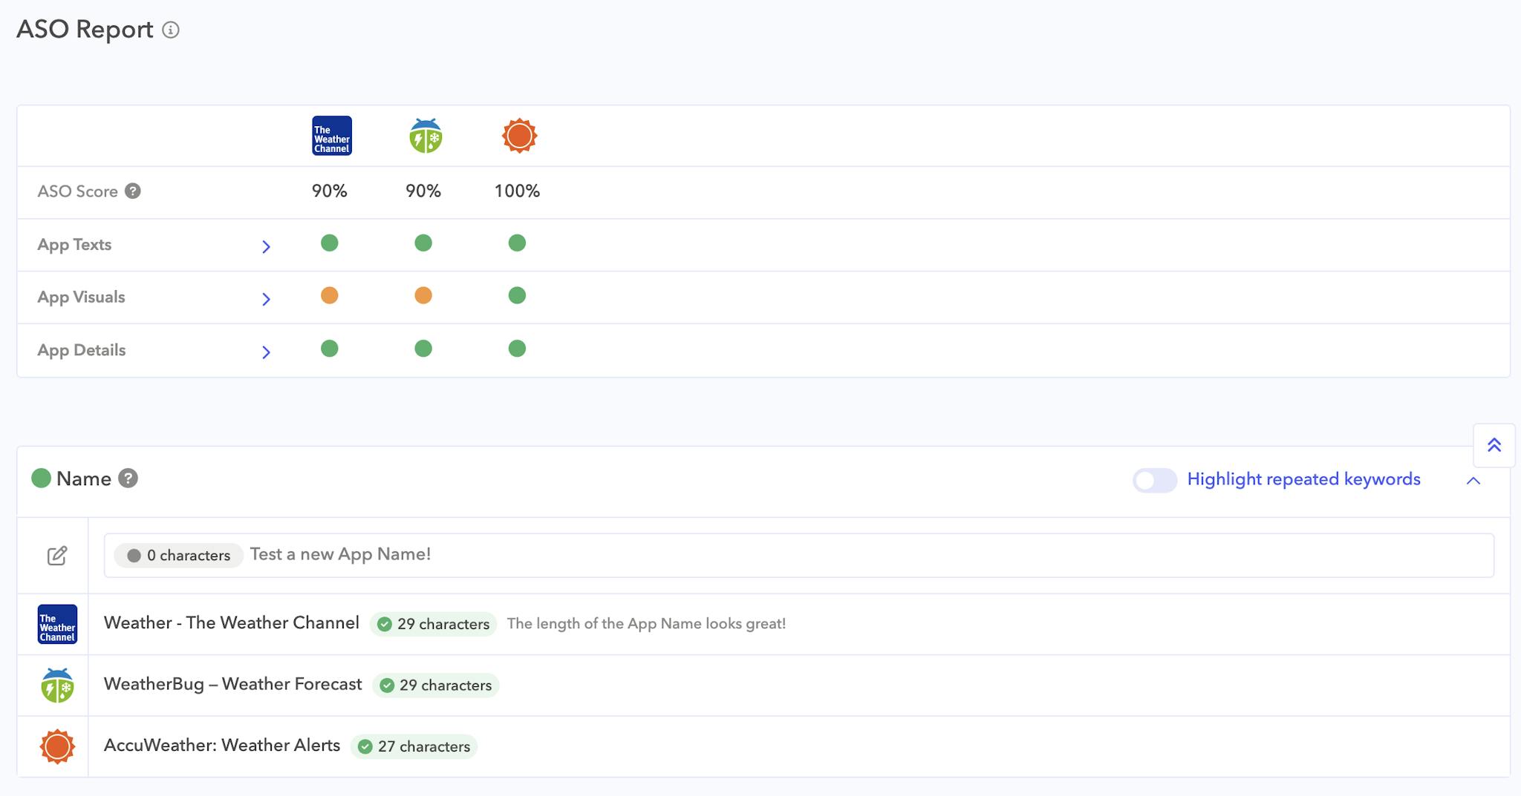
Task: Click the edit pencil icon near name input
Action: tap(56, 554)
